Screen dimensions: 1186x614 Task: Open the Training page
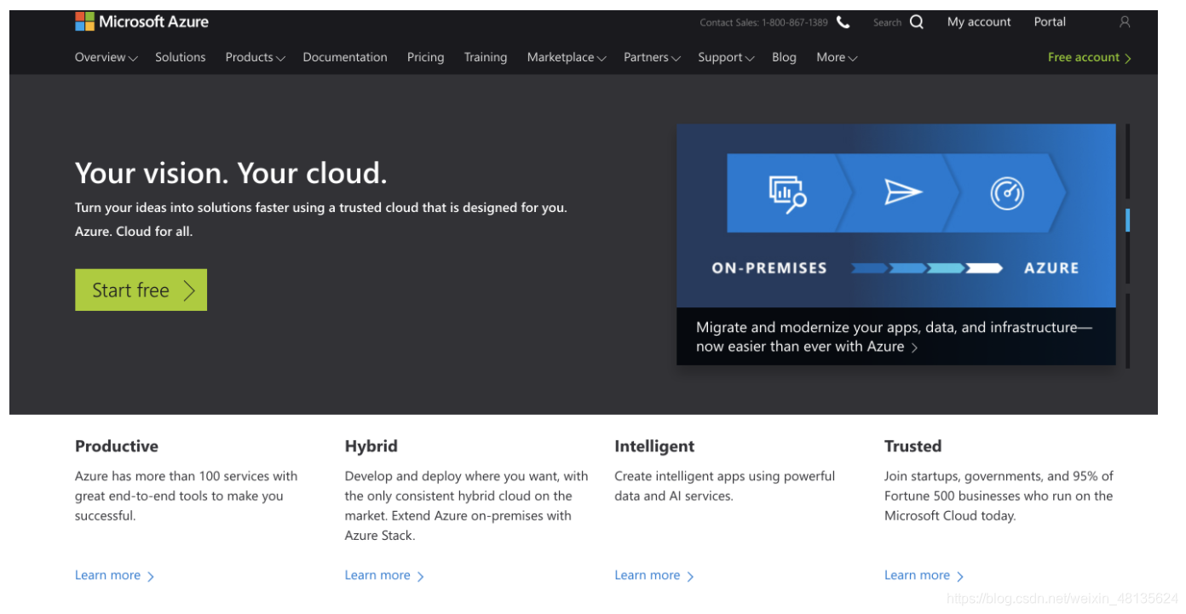click(486, 57)
